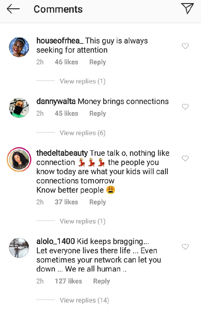The width and height of the screenshot is (201, 309).
Task: Go back using the arrow icon
Action: [x=13, y=9]
